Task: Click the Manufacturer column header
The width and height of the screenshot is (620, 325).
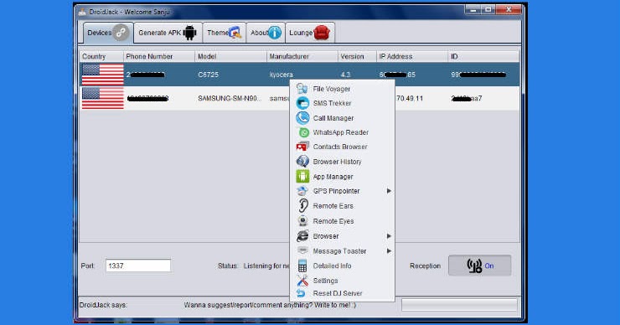Action: [x=302, y=56]
